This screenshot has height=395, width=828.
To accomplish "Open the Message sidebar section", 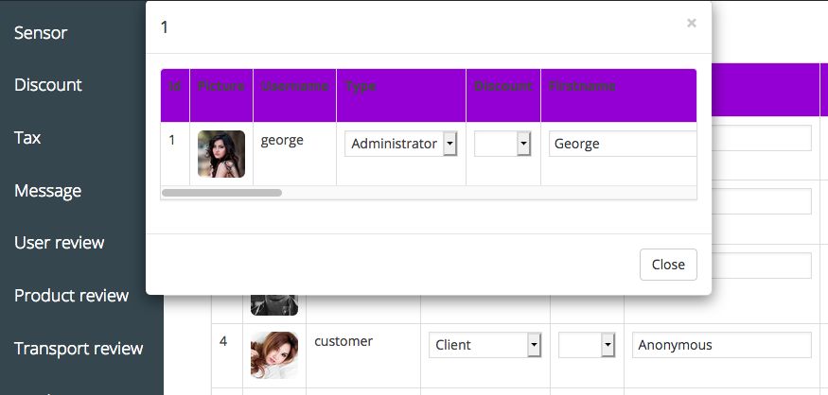I will (x=47, y=191).
